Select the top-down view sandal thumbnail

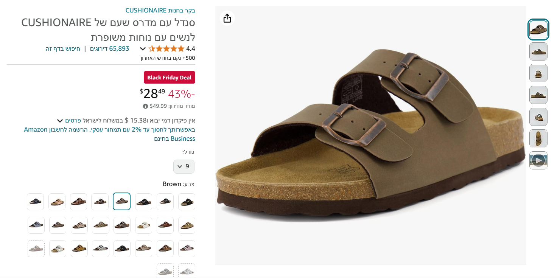[x=538, y=138]
